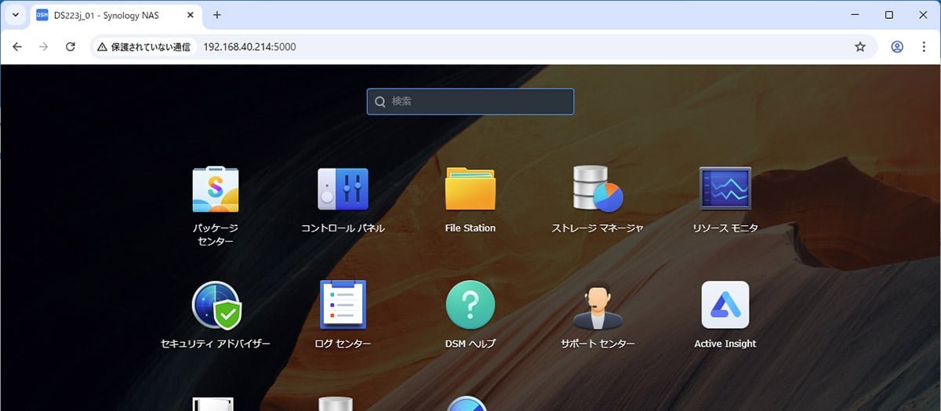
Task: Open DSM Help (DSMヘルプ)
Action: click(470, 306)
